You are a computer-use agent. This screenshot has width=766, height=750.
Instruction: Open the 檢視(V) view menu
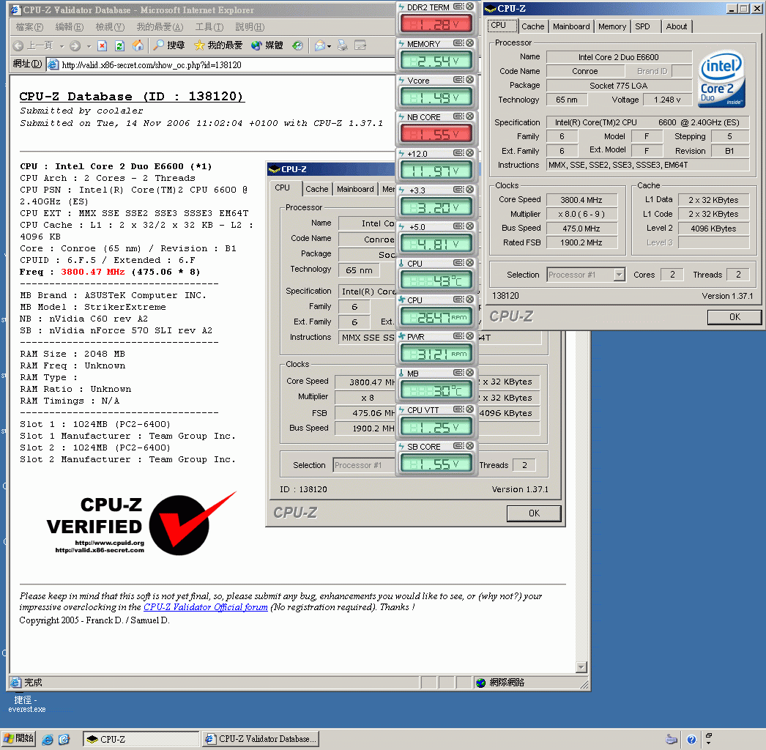110,27
